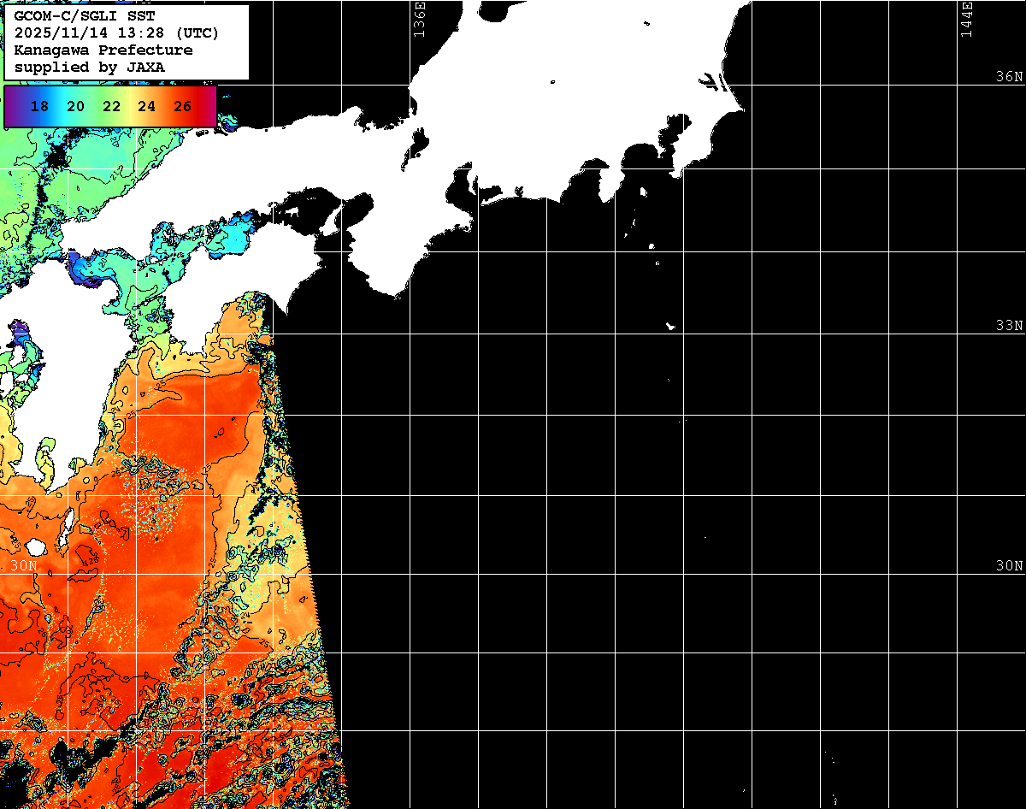Viewport: 1026px width, 809px height.
Task: Click the Kanagawa Prefecture text
Action: coord(103,50)
